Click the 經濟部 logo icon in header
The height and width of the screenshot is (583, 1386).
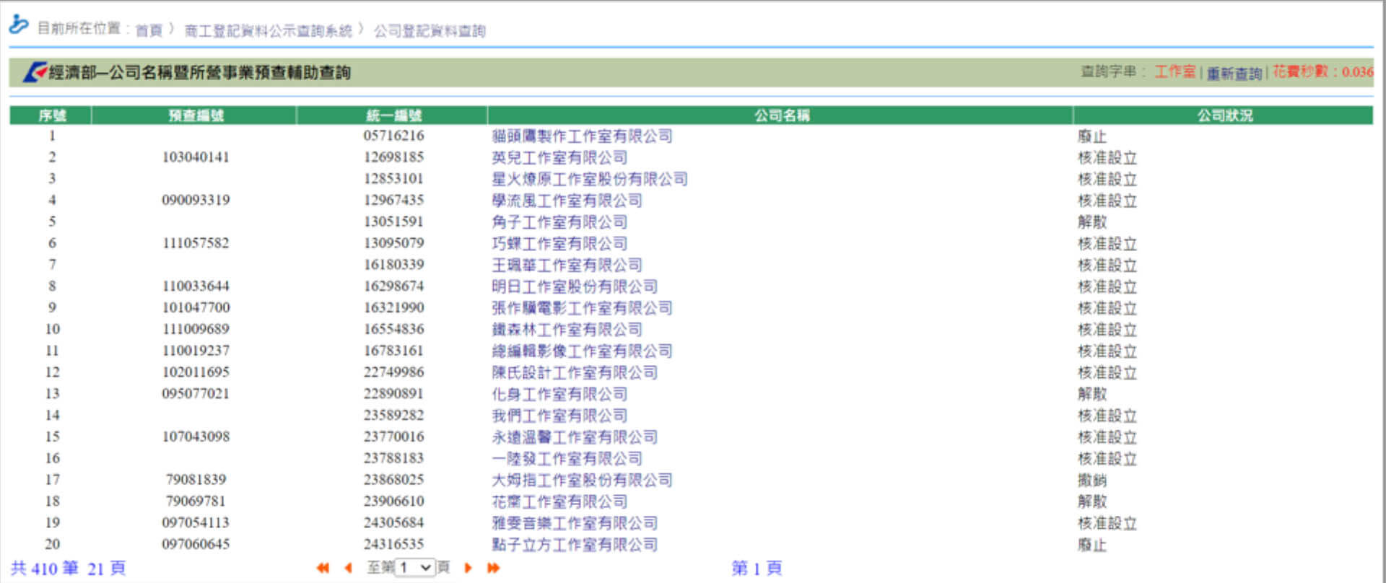[35, 72]
